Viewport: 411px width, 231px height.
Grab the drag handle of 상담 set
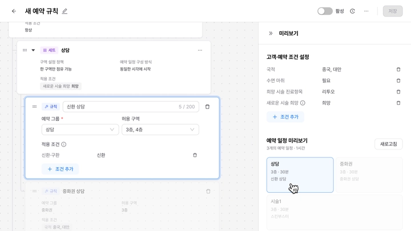(x=25, y=50)
